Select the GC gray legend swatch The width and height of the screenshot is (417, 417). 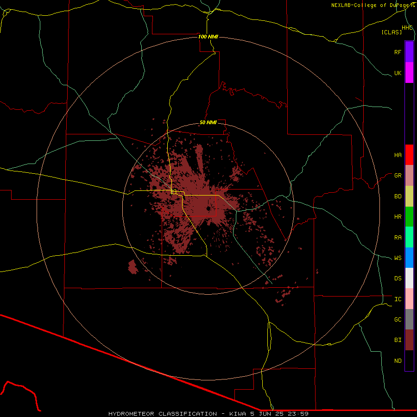pyautogui.click(x=409, y=319)
